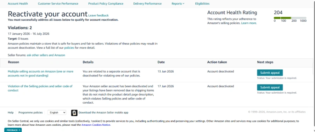Submit appeal for selling policies violation

pos(270,87)
